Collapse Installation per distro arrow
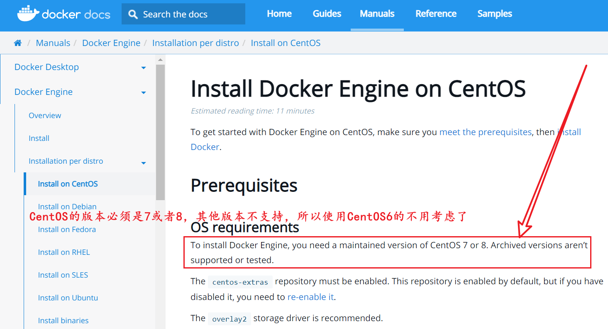 (x=144, y=163)
